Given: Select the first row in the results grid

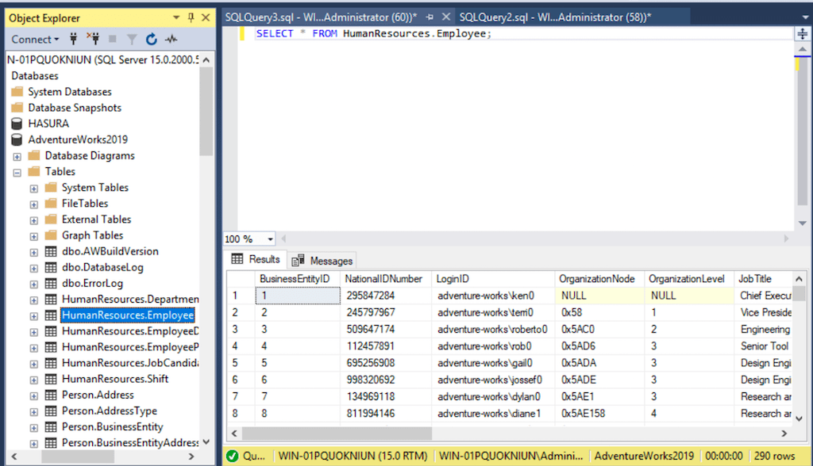Looking at the screenshot, I should click(233, 295).
